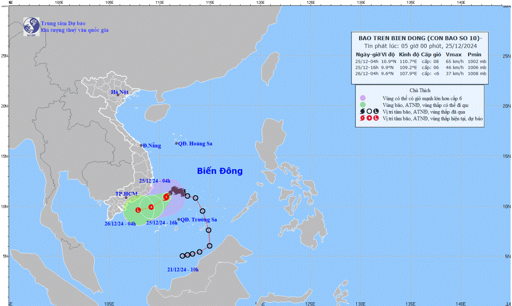This screenshot has width=512, height=306.
Task: Click the wind level 'cấp: 08' cell
Action: pyautogui.click(x=430, y=62)
